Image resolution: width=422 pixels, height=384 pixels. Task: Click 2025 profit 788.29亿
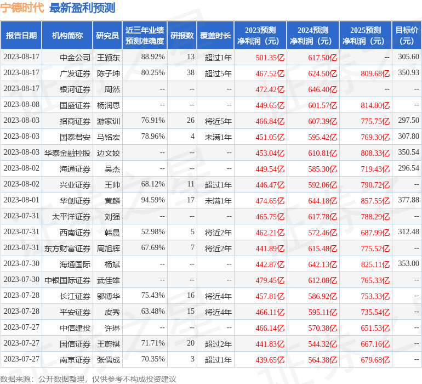point(375,216)
